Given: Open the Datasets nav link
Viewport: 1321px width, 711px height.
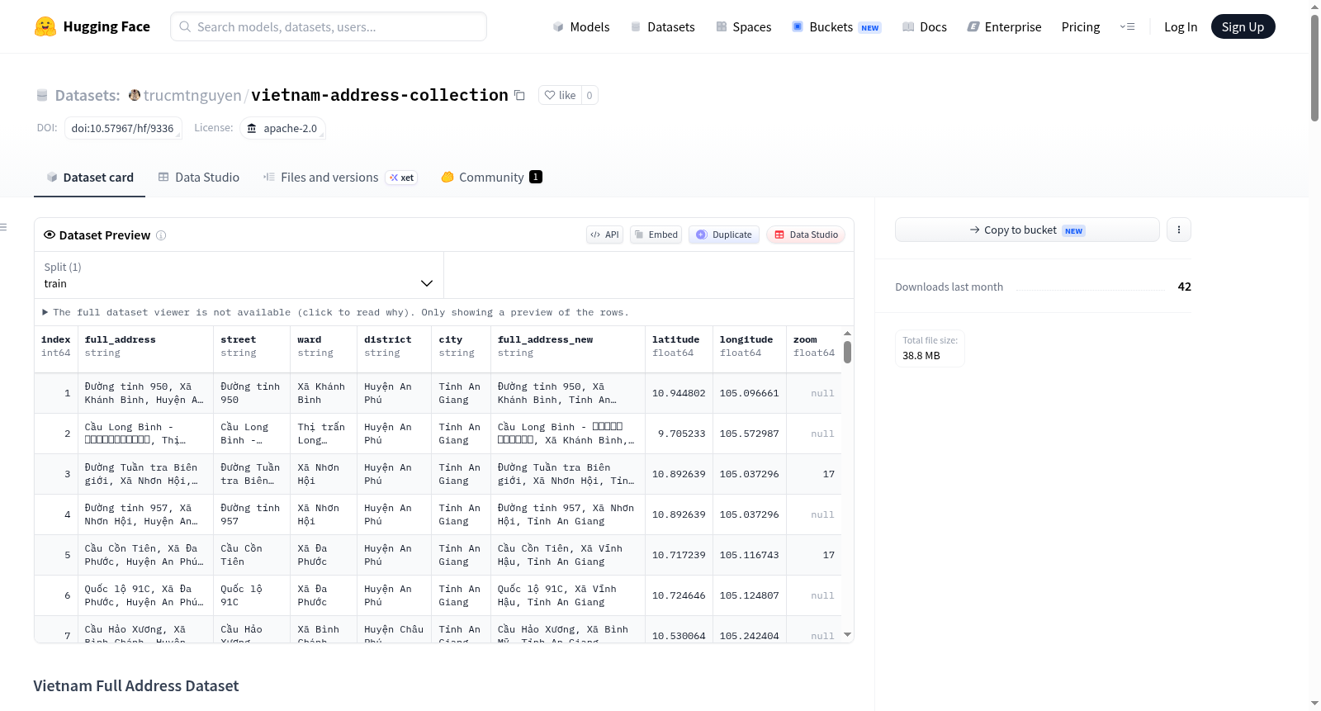Looking at the screenshot, I should pyautogui.click(x=663, y=27).
